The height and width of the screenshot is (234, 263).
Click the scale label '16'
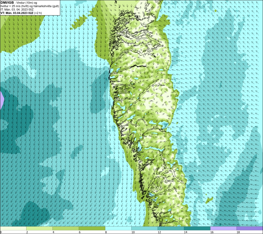[212, 232]
